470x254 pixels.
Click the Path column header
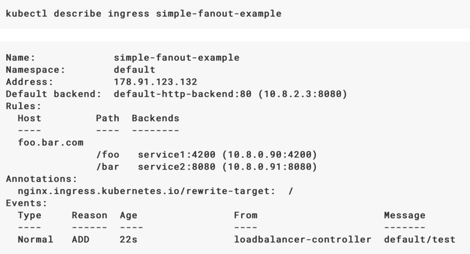tap(107, 118)
